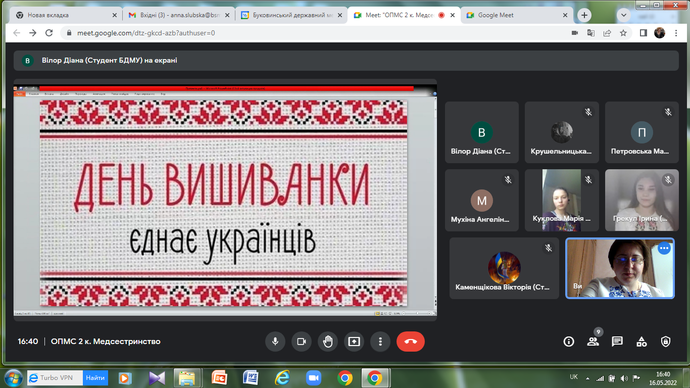Raise hand in the meeting
Viewport: 690px width, 388px height.
(x=328, y=342)
